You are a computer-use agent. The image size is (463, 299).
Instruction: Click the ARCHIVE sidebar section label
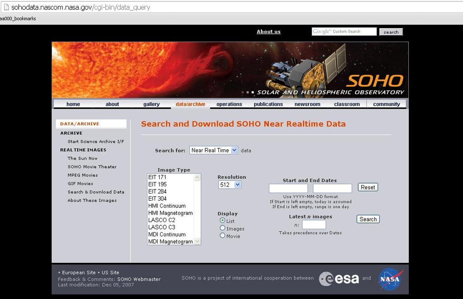(x=71, y=133)
